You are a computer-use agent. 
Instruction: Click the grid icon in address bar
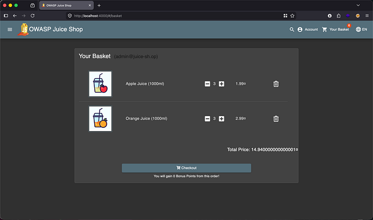point(285,15)
